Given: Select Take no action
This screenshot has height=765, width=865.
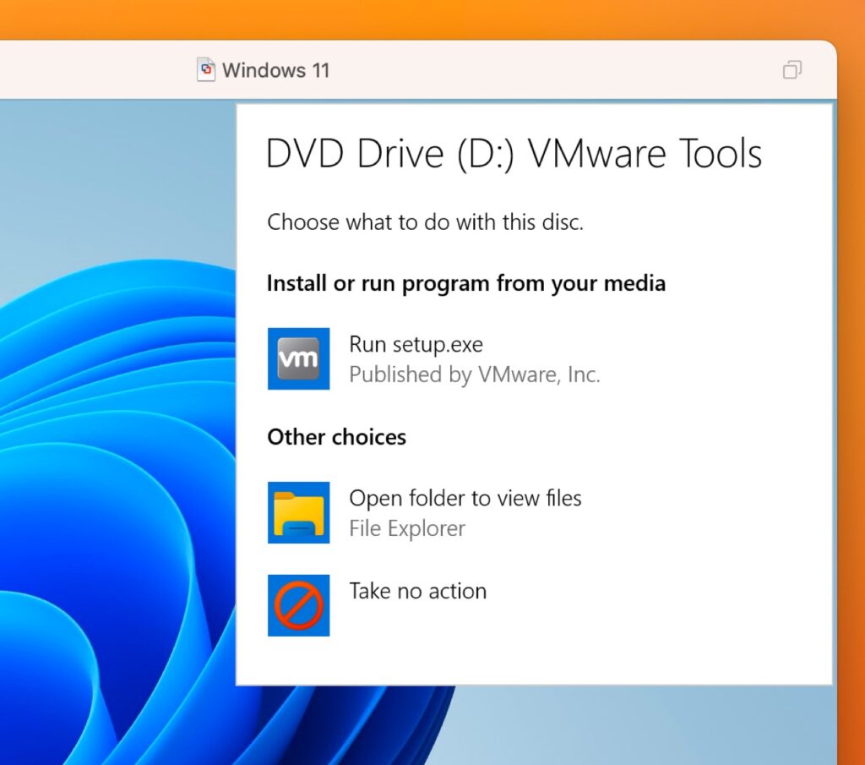Looking at the screenshot, I should (417, 591).
